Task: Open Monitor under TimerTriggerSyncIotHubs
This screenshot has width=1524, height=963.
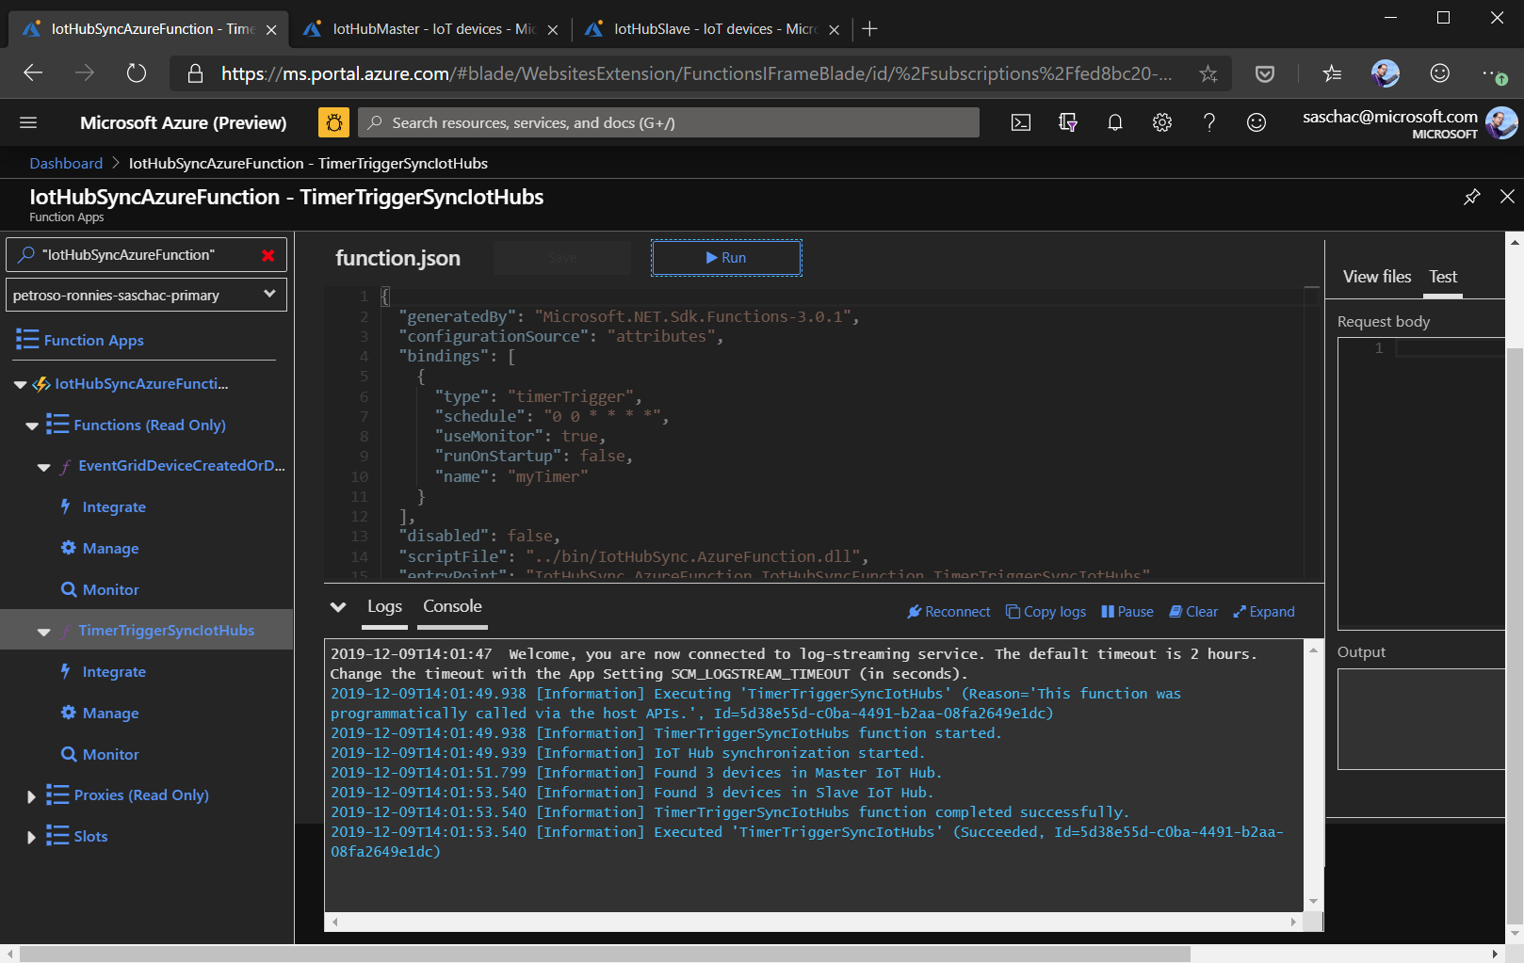Action: (x=110, y=755)
